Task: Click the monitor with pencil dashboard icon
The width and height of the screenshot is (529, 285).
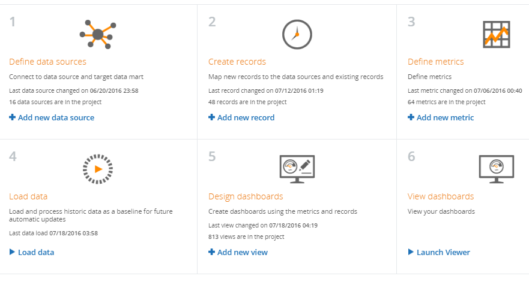Action: [297, 168]
